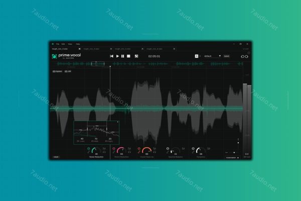Click the 02:05:01 time display

(154, 56)
